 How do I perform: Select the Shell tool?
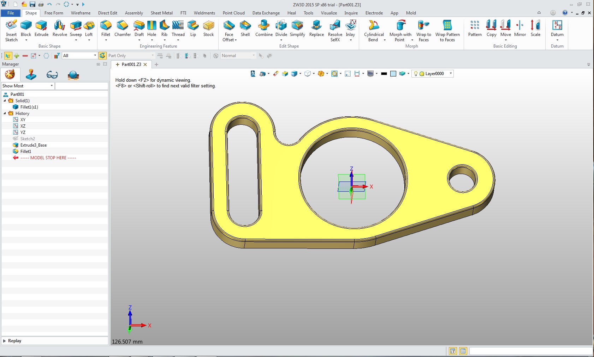click(x=245, y=28)
